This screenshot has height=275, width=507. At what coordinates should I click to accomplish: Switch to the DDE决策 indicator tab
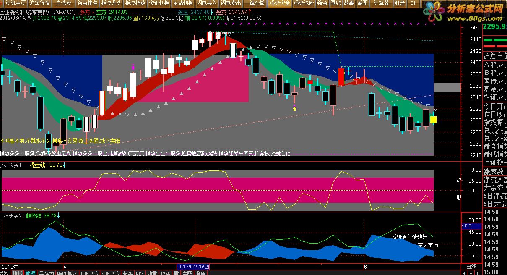point(90,273)
